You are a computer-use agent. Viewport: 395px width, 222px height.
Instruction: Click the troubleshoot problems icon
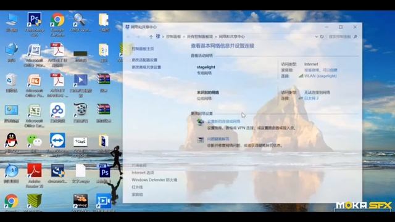tap(200, 139)
